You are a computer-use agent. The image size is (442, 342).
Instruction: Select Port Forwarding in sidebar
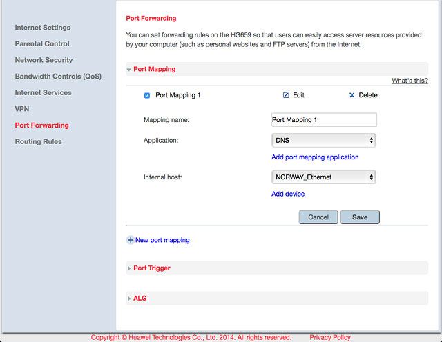tap(41, 125)
